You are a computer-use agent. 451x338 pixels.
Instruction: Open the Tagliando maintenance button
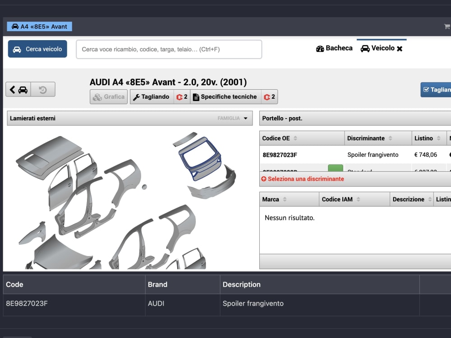152,97
